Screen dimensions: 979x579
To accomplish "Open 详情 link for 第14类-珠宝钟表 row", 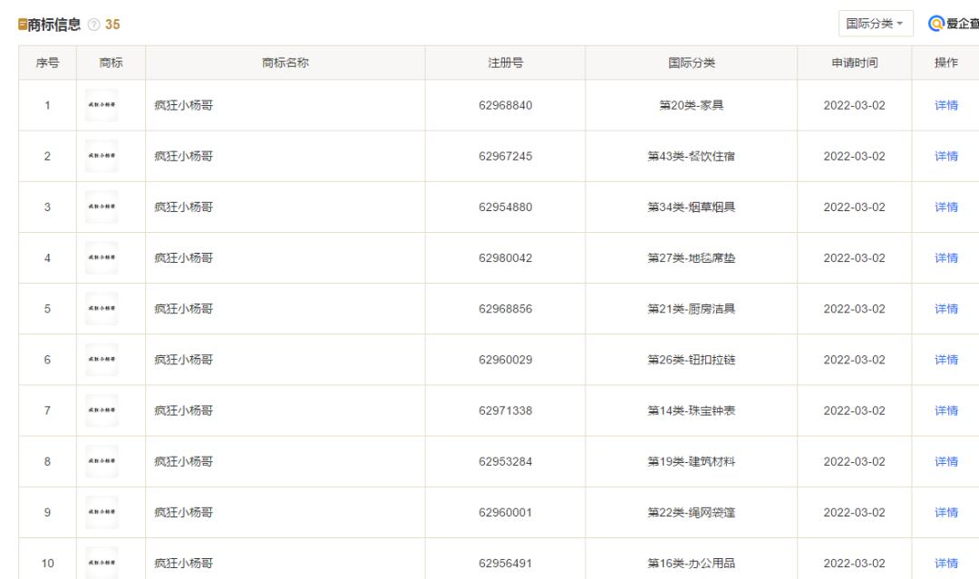I will [945, 410].
